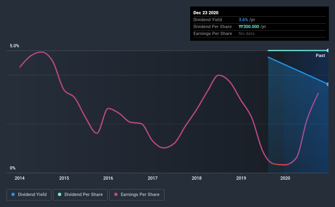
Task: Toggle the Dividend Per Share legend series
Action: point(80,195)
